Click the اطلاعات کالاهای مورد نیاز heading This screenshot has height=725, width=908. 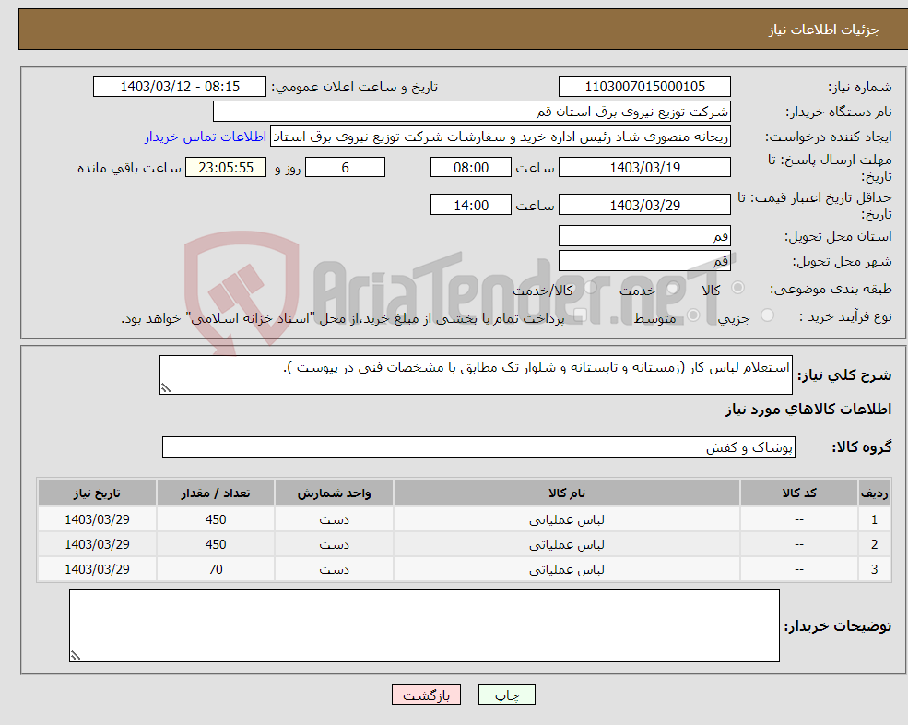coord(808,410)
